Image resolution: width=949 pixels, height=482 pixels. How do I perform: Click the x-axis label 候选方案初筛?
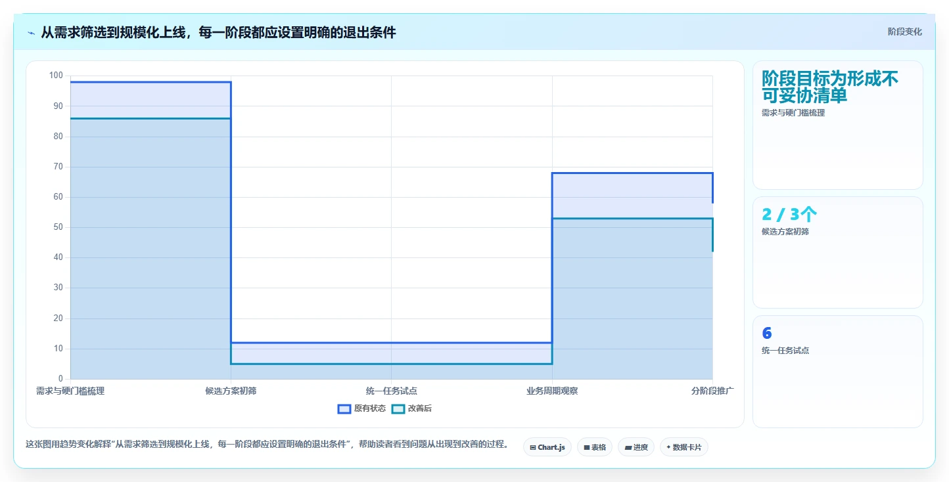[231, 391]
